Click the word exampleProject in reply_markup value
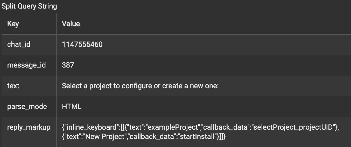This screenshot has width=351, height=147. point(173,127)
